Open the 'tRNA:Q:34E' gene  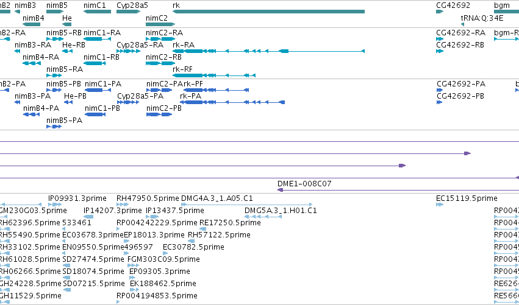(462, 24)
